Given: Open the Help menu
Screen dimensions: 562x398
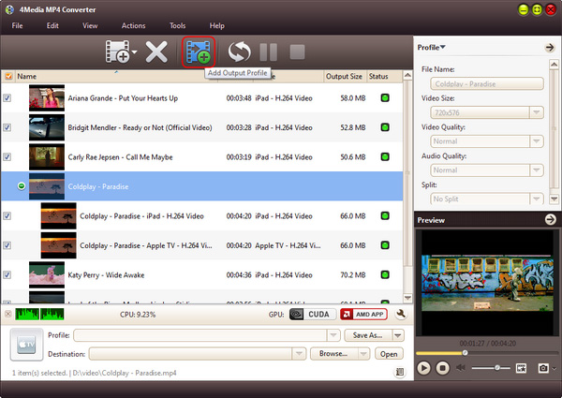Looking at the screenshot, I should pyautogui.click(x=217, y=26).
